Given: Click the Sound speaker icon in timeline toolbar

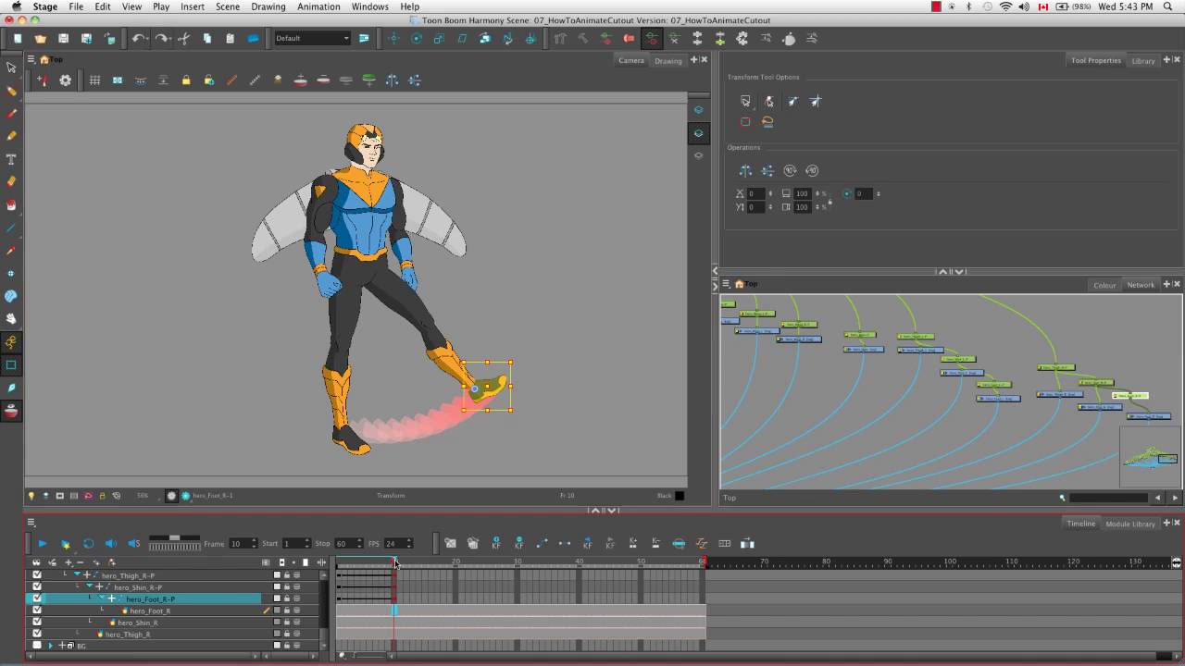Looking at the screenshot, I should pyautogui.click(x=110, y=544).
